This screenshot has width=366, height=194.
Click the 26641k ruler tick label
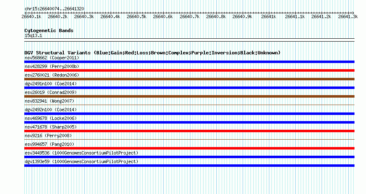(269, 16)
